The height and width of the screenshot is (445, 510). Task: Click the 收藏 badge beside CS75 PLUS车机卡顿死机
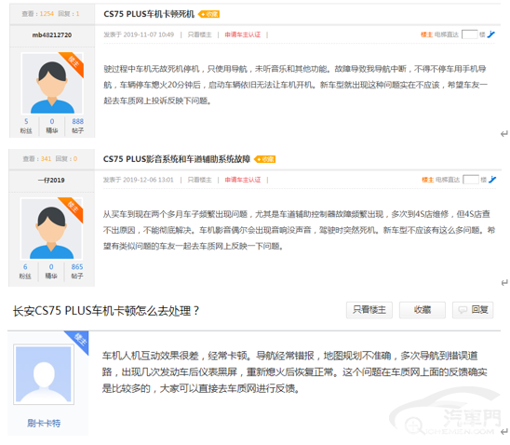[208, 14]
